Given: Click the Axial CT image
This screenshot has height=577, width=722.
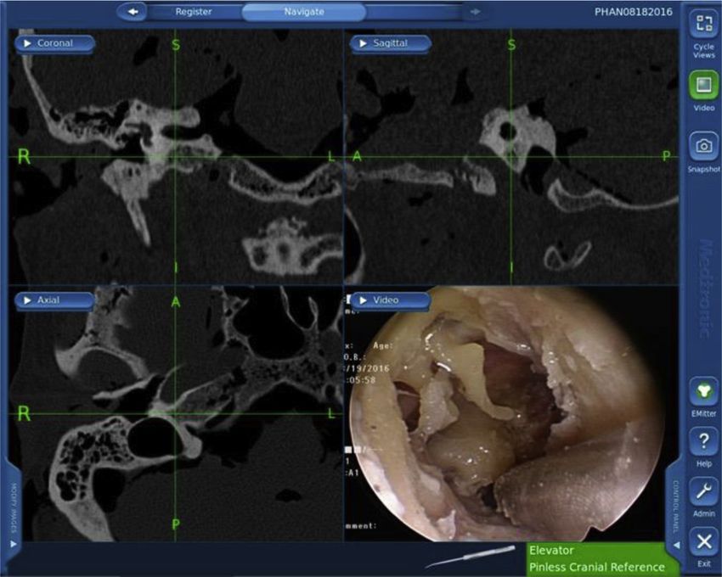Looking at the screenshot, I should point(176,413).
